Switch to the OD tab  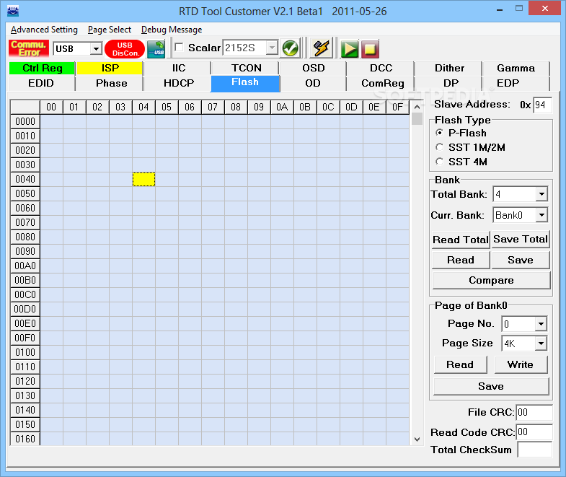pyautogui.click(x=313, y=83)
